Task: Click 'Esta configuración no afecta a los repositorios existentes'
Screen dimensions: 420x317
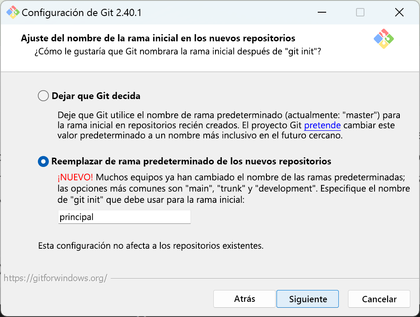Action: coord(151,246)
